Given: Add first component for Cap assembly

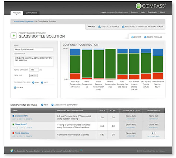Looking at the screenshot, I should tap(153, 119).
